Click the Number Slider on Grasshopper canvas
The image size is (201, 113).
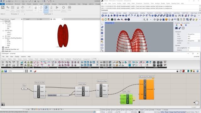coord(58,95)
